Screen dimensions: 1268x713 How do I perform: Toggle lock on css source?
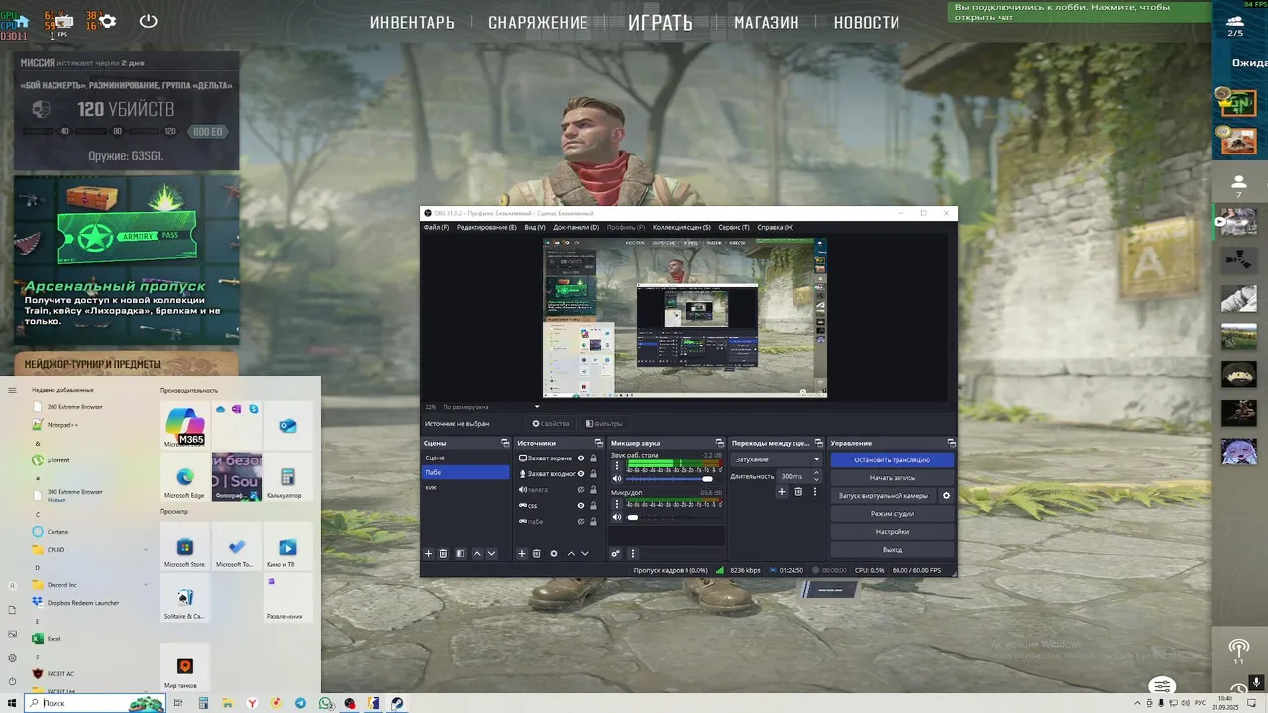pyautogui.click(x=594, y=506)
